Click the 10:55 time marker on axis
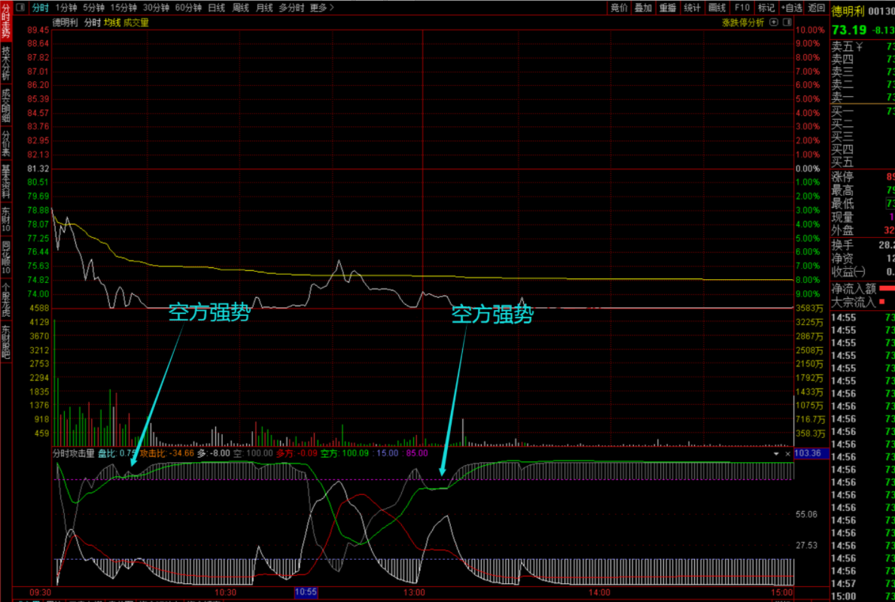This screenshot has height=602, width=895. coord(306,592)
